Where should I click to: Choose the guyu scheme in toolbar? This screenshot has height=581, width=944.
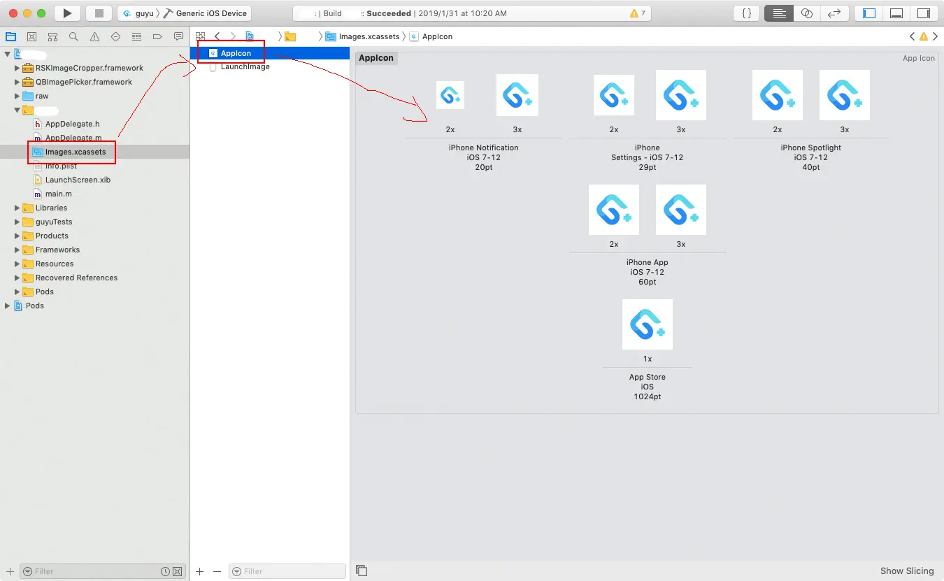coord(138,13)
